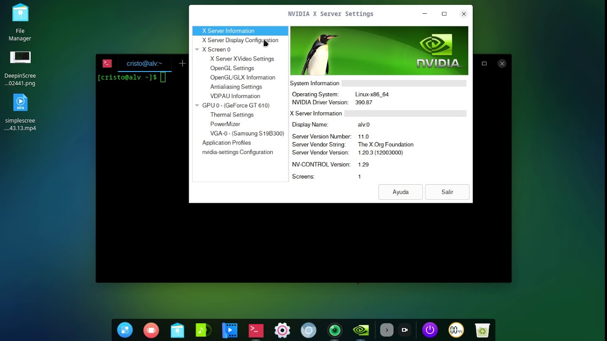Open Antialiasing Settings page
This screenshot has width=607, height=341.
click(236, 87)
